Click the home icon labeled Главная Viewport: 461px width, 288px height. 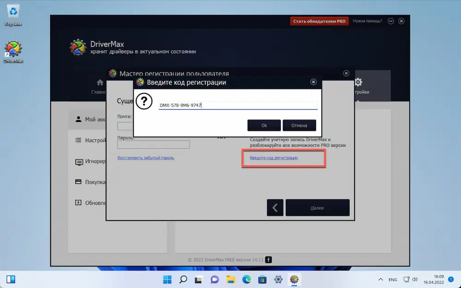[100, 82]
